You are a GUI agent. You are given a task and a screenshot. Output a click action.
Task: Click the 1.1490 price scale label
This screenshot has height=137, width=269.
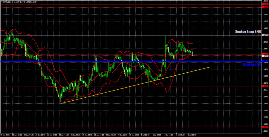point(265,28)
